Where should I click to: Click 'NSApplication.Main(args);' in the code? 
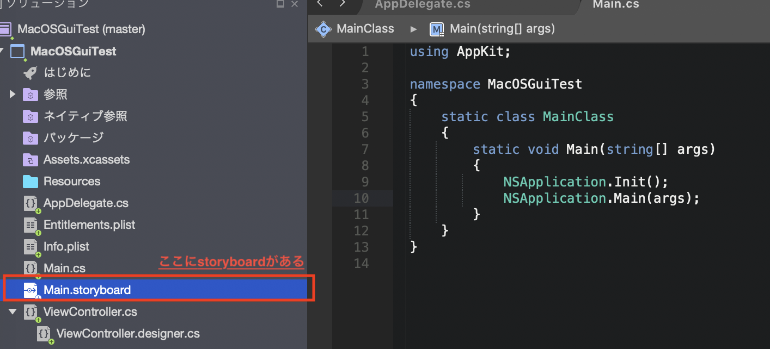point(601,198)
